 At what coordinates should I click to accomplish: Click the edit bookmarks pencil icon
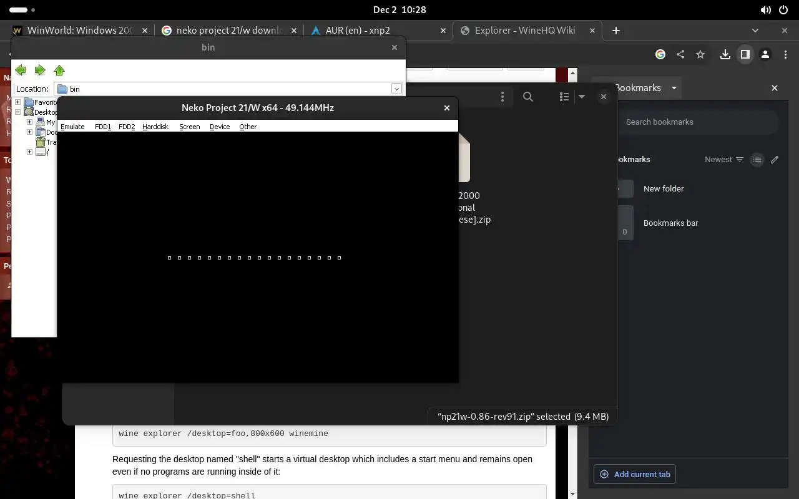(x=775, y=160)
